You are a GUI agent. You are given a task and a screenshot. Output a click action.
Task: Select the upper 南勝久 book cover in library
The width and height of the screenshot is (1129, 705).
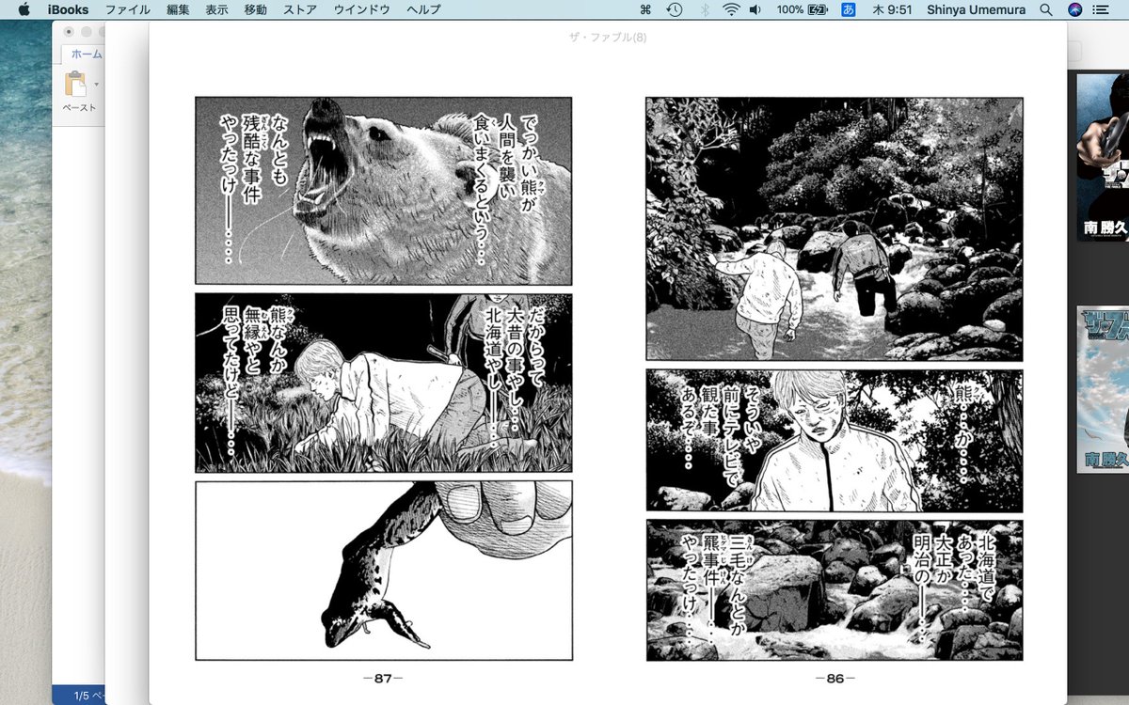pyautogui.click(x=1103, y=157)
